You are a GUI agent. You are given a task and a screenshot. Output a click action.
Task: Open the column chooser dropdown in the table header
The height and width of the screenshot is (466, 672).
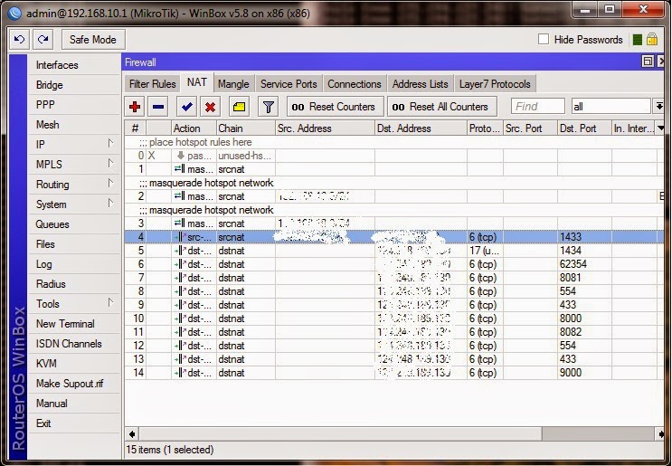point(660,128)
